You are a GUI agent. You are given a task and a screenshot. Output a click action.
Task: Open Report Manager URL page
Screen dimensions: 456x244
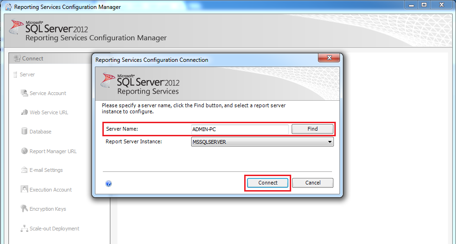53,151
